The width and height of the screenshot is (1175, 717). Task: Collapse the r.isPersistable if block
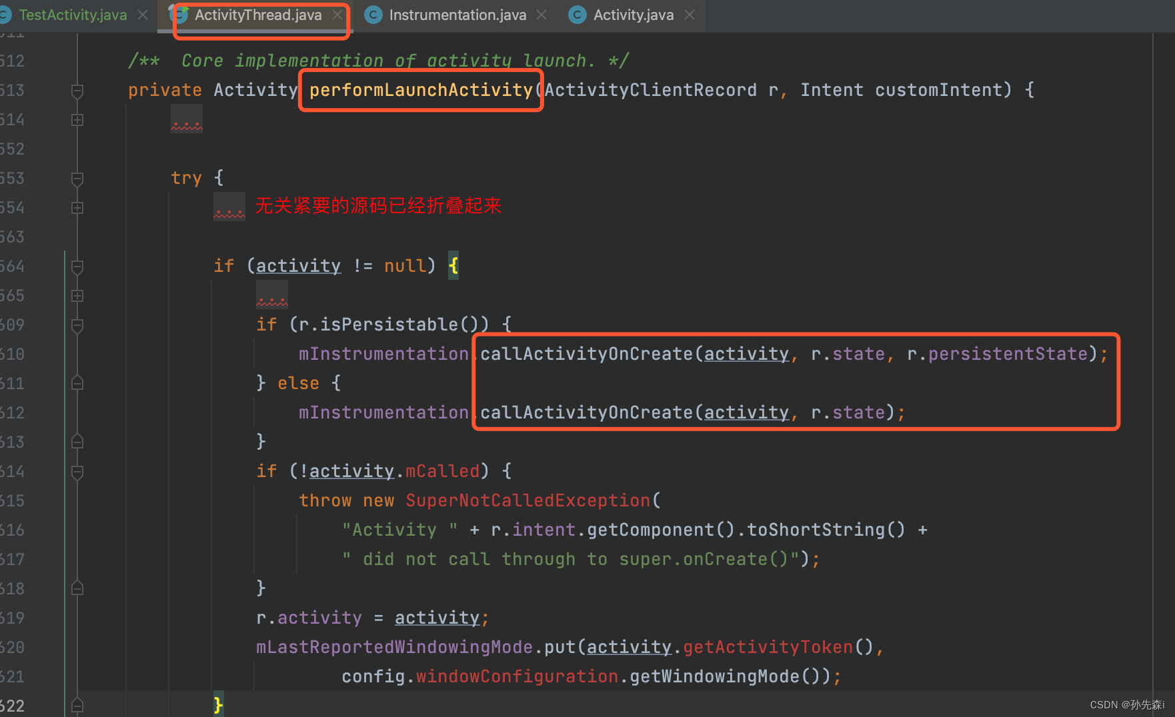tap(77, 325)
